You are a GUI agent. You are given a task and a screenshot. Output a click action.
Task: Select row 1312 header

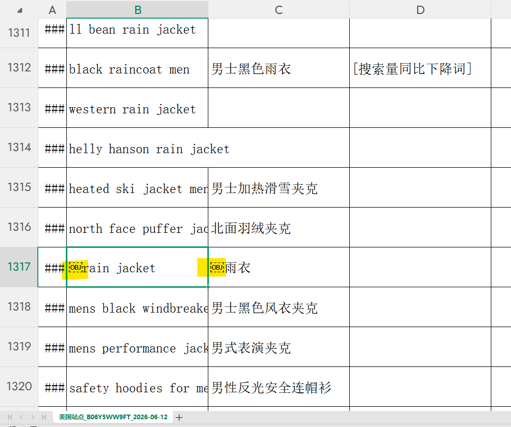click(19, 68)
